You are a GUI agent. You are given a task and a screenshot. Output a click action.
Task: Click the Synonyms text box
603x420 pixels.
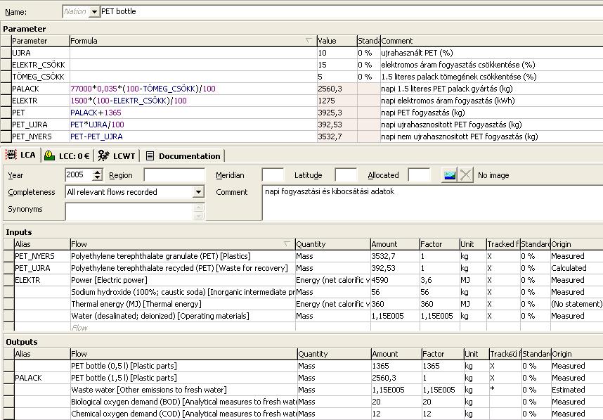pyautogui.click(x=130, y=211)
